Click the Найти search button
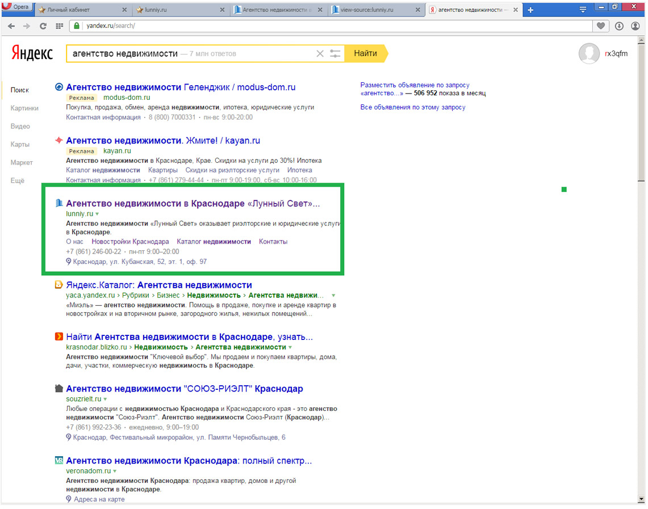Viewport: 648px width, 509px height. click(x=366, y=54)
